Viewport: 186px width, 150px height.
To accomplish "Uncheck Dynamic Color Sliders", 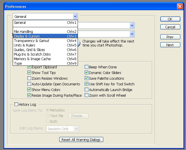I will point(86,73).
